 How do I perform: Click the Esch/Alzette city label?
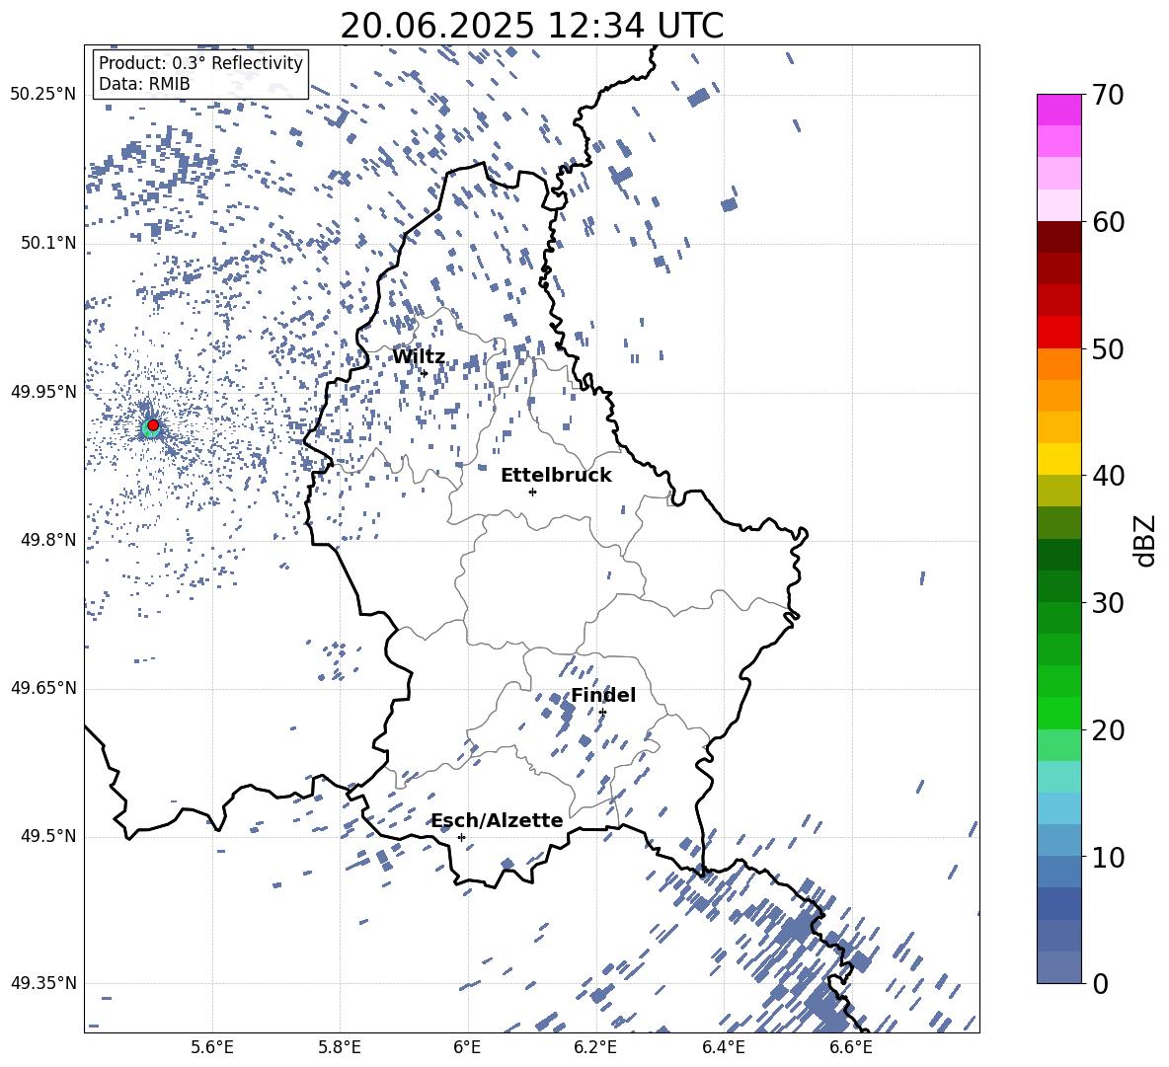click(x=498, y=820)
